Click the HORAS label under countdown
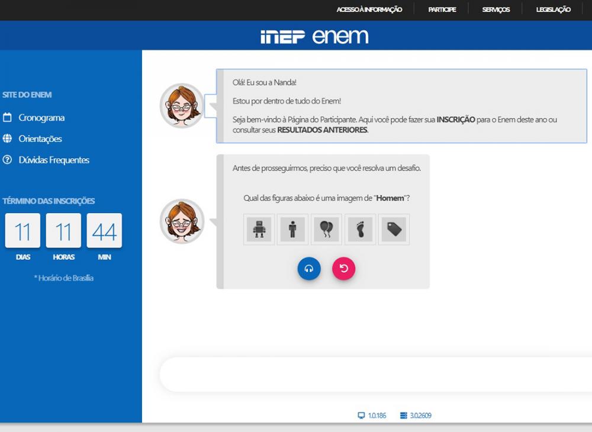This screenshot has height=432, width=592. pos(64,257)
